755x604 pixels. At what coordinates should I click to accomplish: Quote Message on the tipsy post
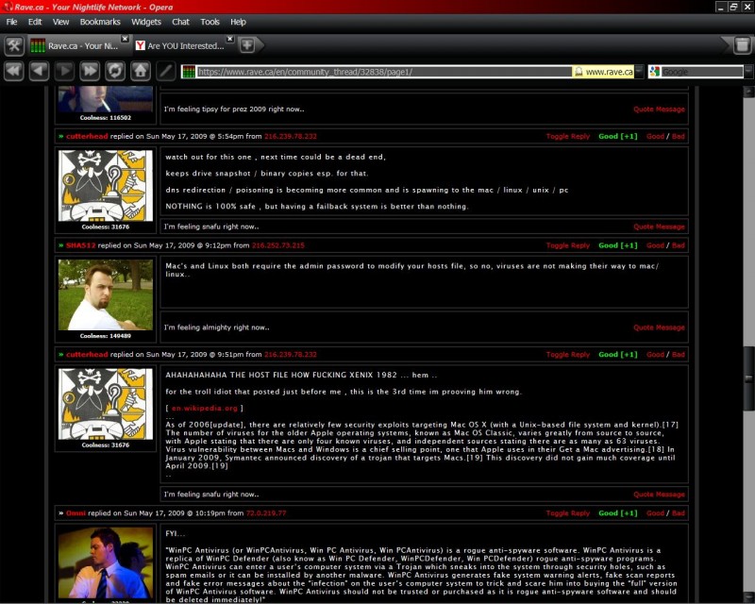pos(659,109)
